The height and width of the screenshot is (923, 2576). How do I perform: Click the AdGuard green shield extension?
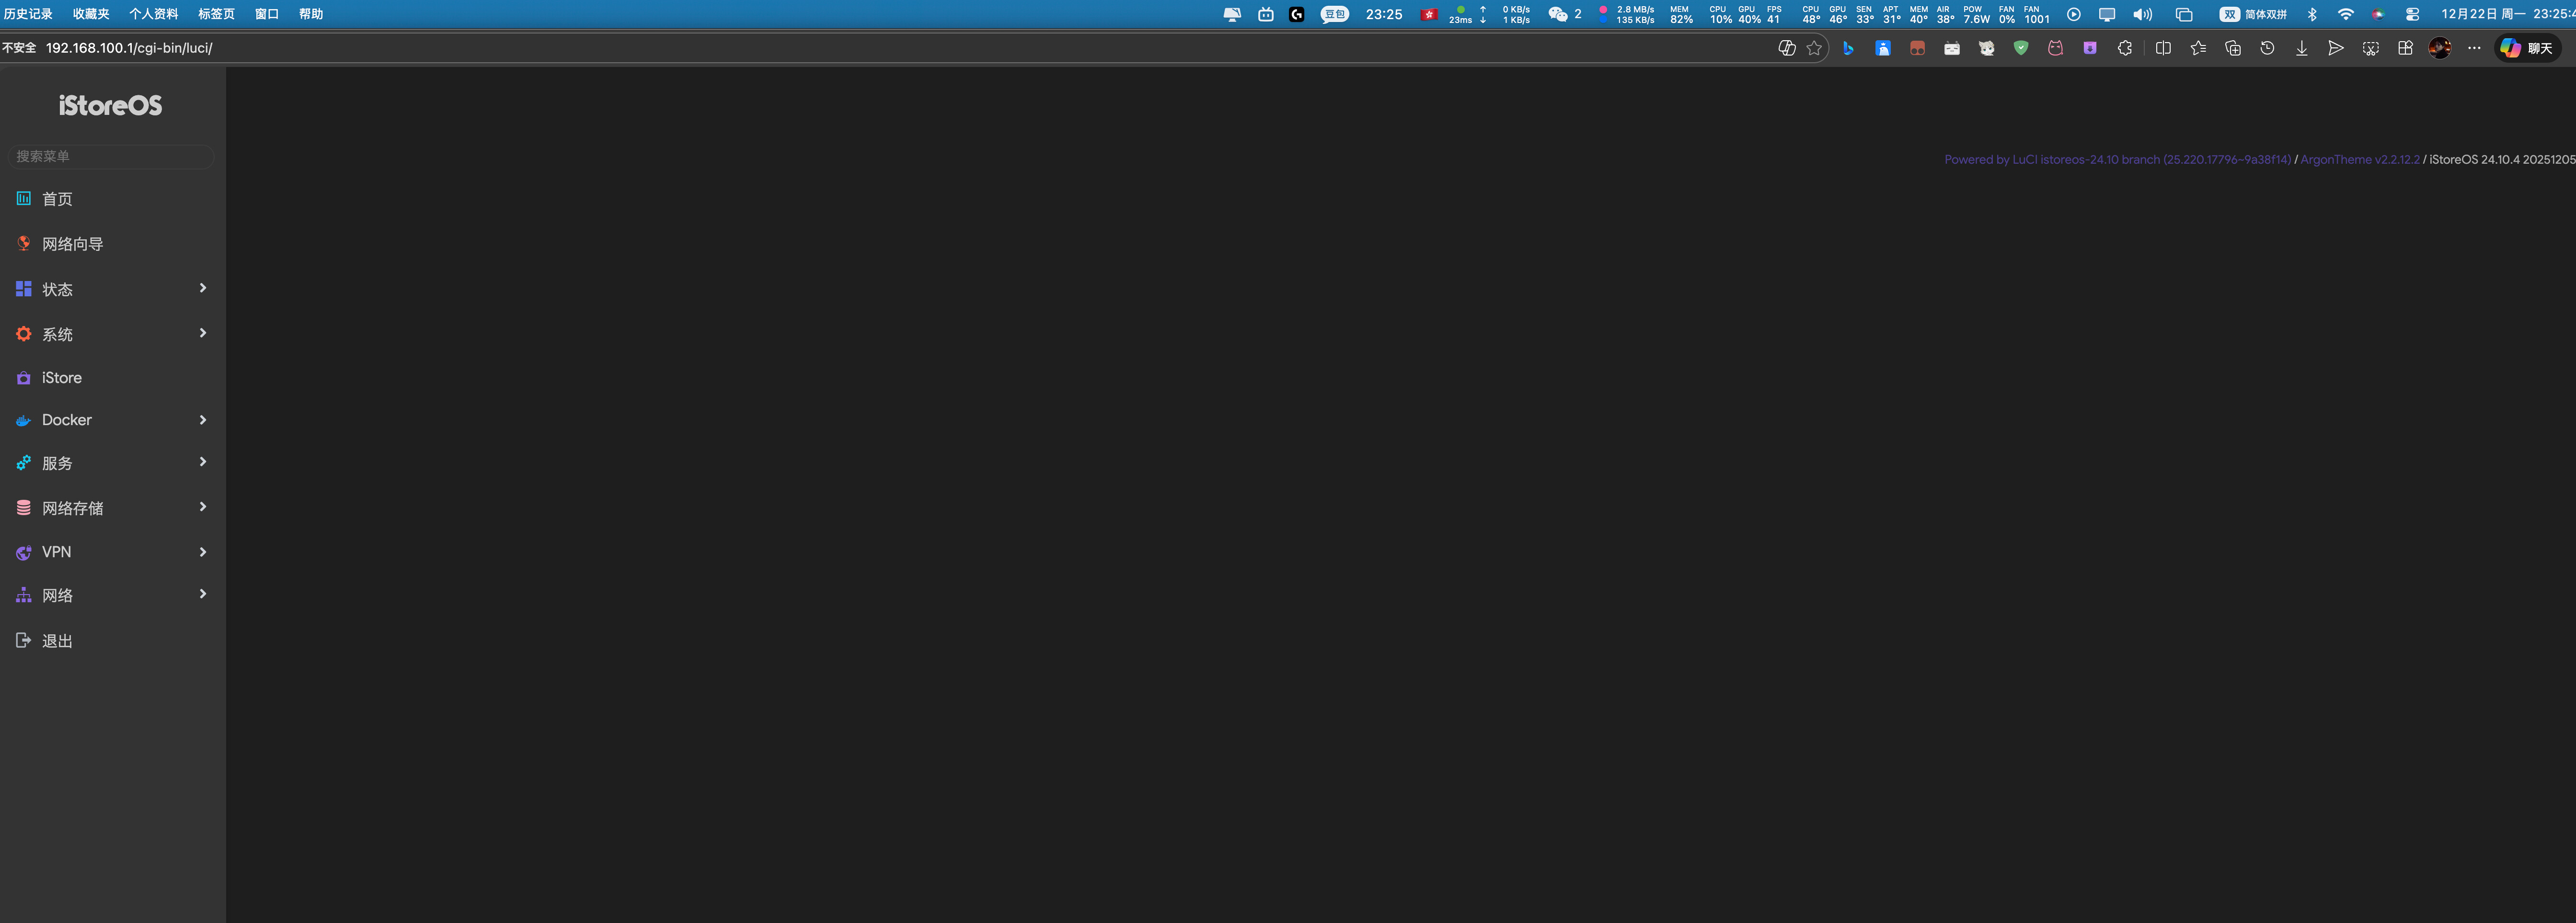[2021, 48]
